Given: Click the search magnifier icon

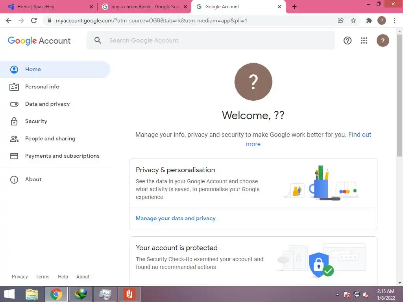Looking at the screenshot, I should coord(98,41).
